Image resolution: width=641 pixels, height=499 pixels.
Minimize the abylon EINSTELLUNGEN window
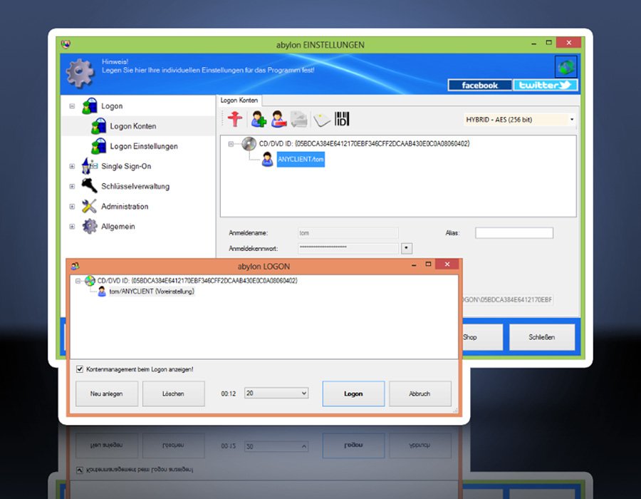[534, 43]
